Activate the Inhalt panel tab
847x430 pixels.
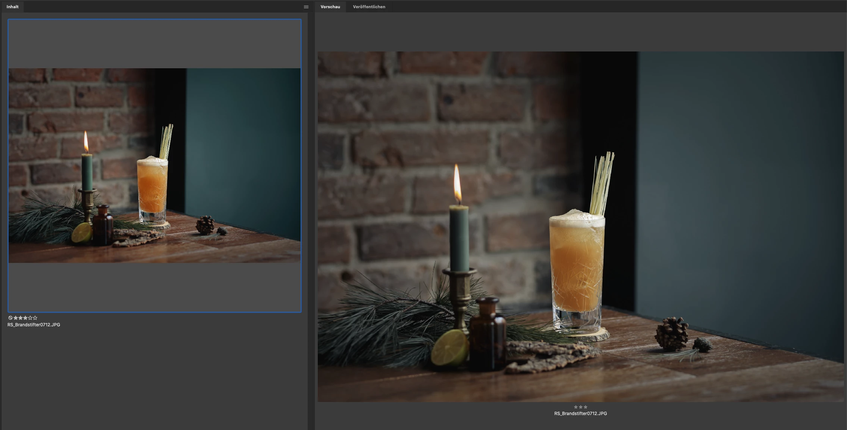pos(12,7)
